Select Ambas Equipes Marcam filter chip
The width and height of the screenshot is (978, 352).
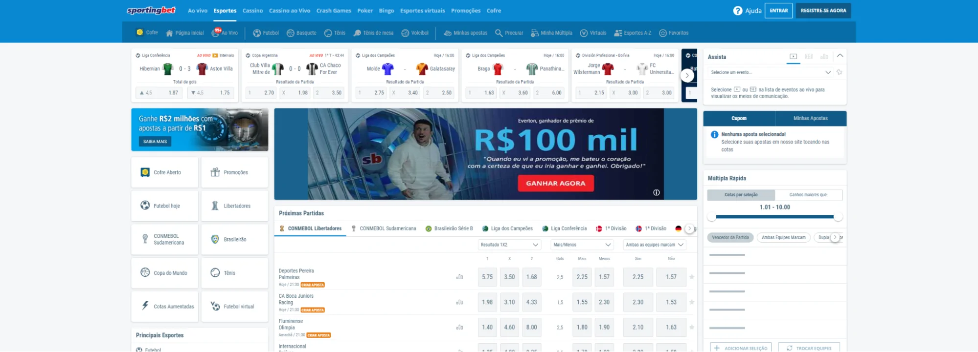point(784,238)
